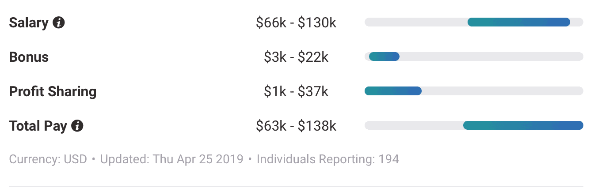Image resolution: width=594 pixels, height=188 pixels.
Task: Click the Total Pay bar's colored fill
Action: click(523, 125)
